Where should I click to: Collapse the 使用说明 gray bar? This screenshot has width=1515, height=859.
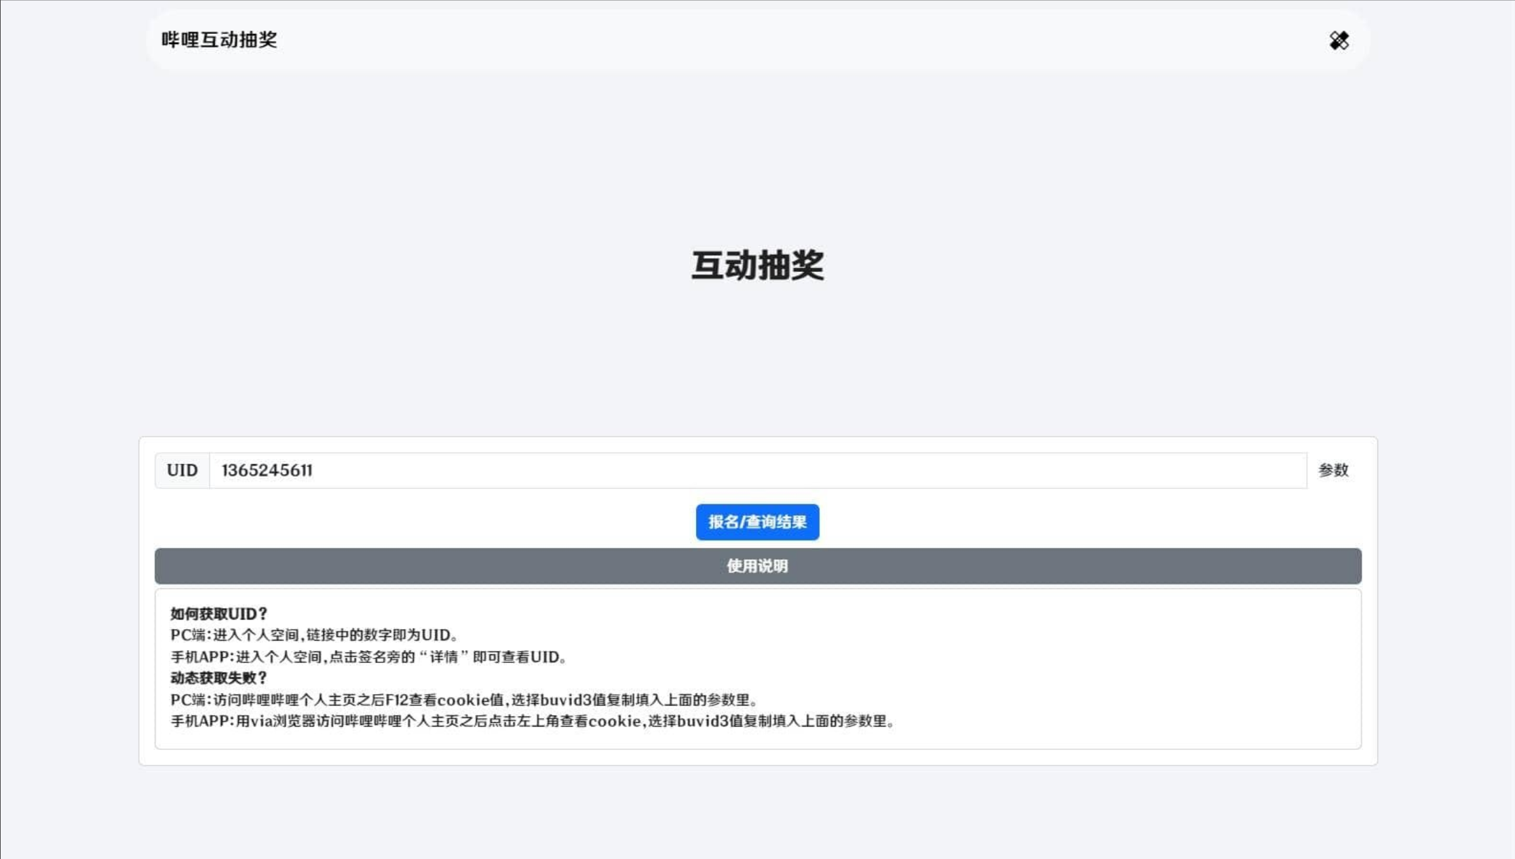(x=757, y=566)
